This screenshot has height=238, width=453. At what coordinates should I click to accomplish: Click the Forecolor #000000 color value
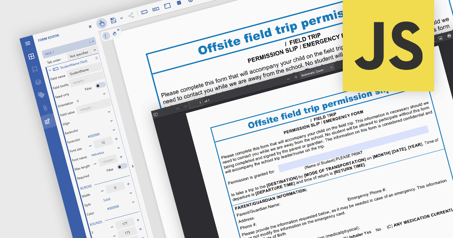(x=94, y=135)
